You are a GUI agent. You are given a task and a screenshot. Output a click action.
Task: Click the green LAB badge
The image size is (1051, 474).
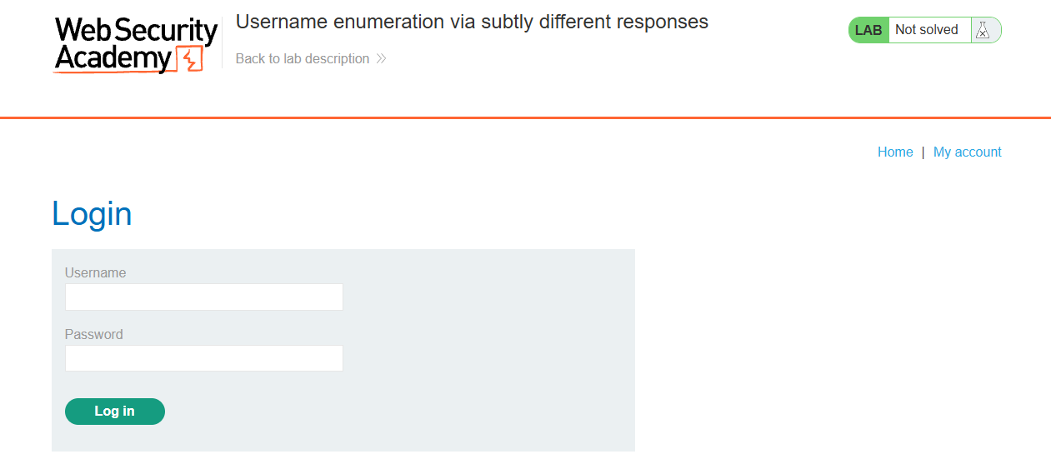tap(868, 30)
